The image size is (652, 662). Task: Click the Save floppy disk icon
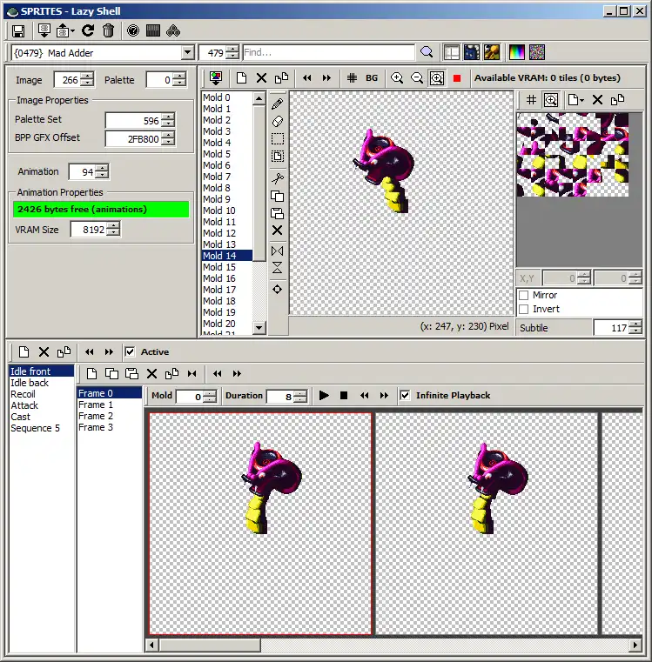click(18, 30)
